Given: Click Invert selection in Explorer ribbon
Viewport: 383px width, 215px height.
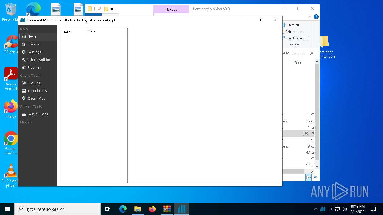Looking at the screenshot, I should click(297, 38).
